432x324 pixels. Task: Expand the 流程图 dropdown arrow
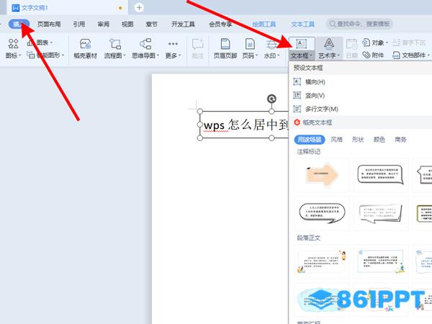125,55
